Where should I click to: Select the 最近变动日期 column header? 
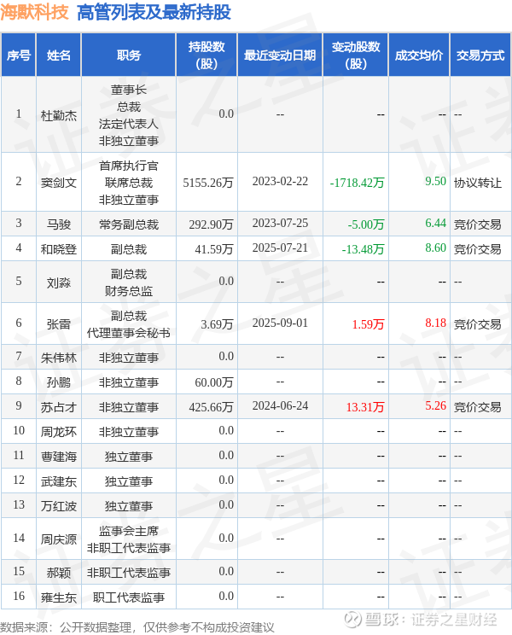point(280,55)
